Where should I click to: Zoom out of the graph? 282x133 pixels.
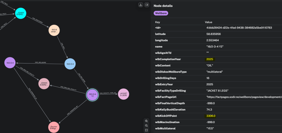146,125
